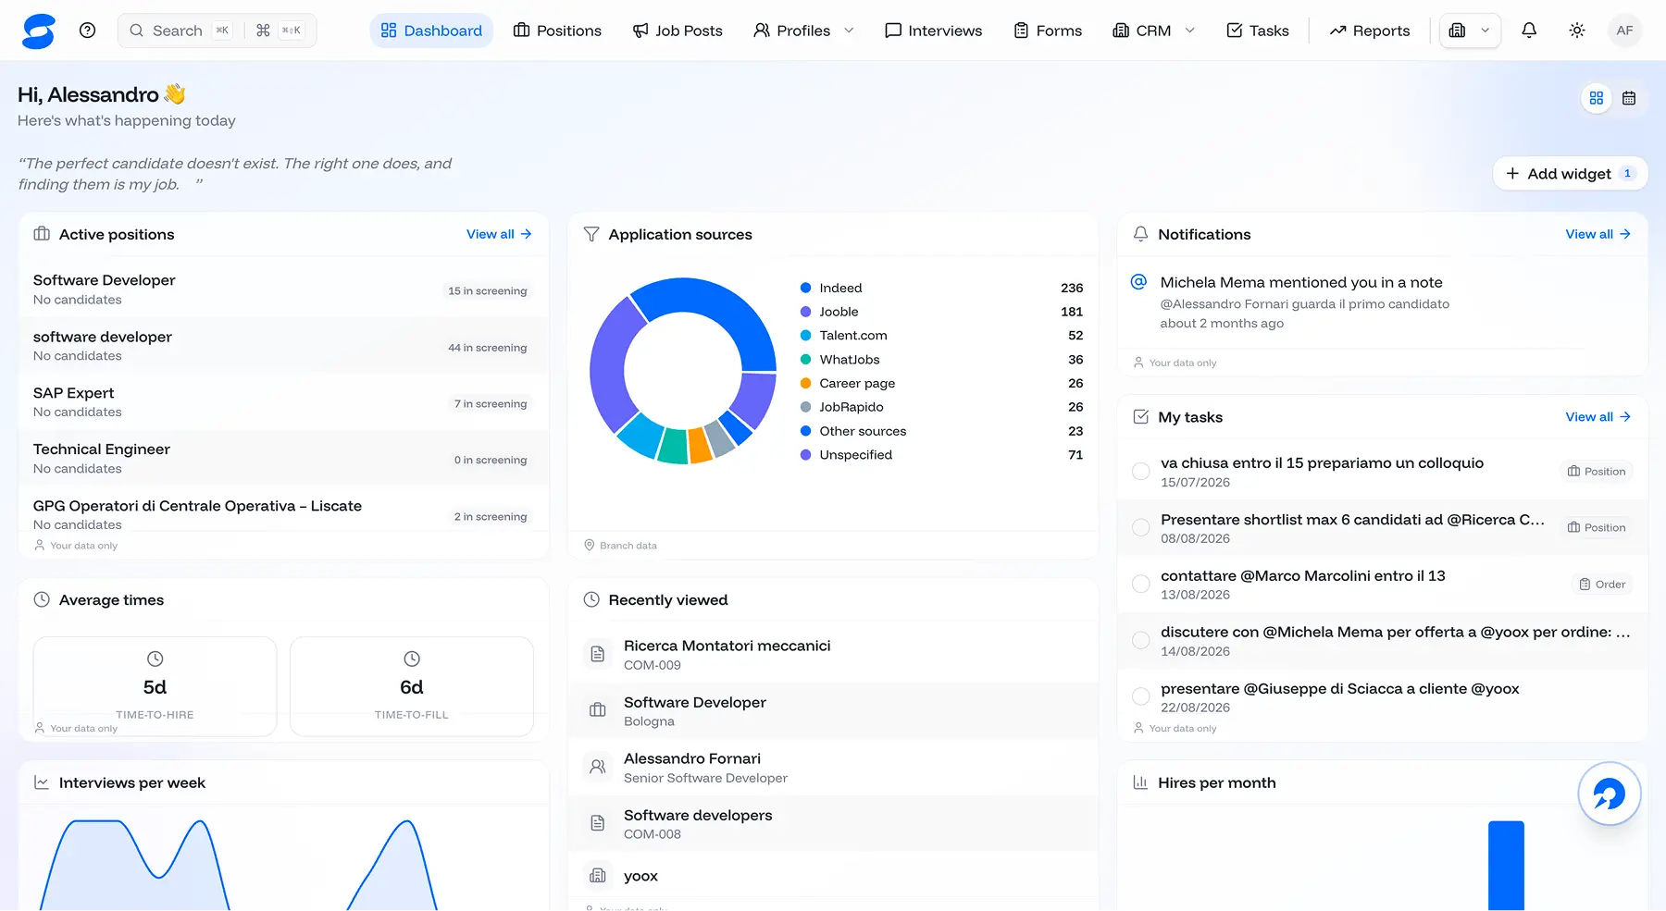Click the company icon beside yoox

(x=598, y=876)
